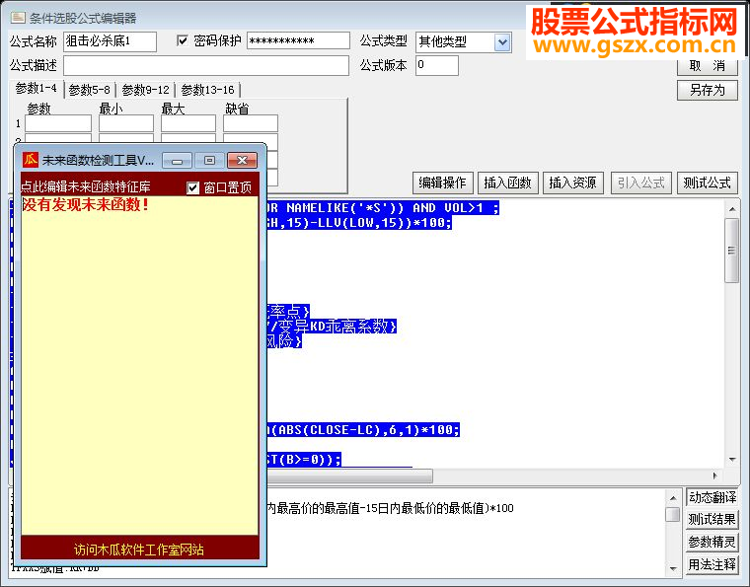Click code editor horizontal scrollbar thumb
The height and width of the screenshot is (587, 750).
click(x=349, y=477)
